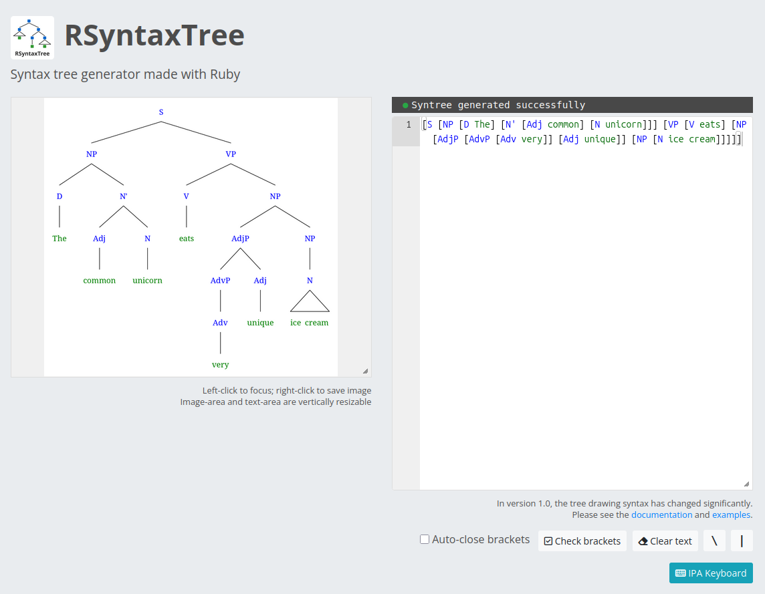
Task: Click the backslash insert button
Action: [714, 541]
